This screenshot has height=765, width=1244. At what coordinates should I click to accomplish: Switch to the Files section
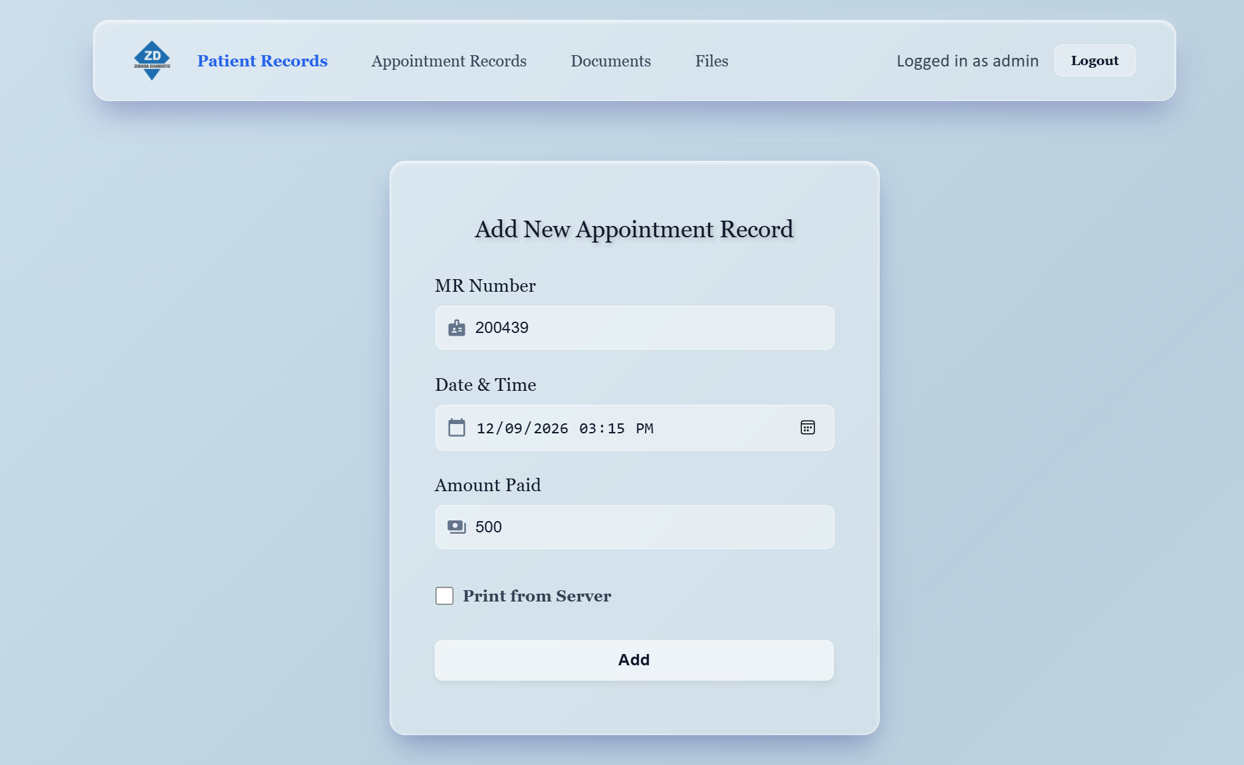pyautogui.click(x=712, y=60)
